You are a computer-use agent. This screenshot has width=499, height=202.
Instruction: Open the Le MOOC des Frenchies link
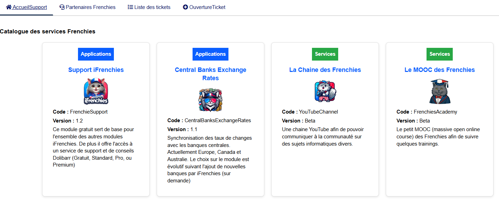(440, 70)
